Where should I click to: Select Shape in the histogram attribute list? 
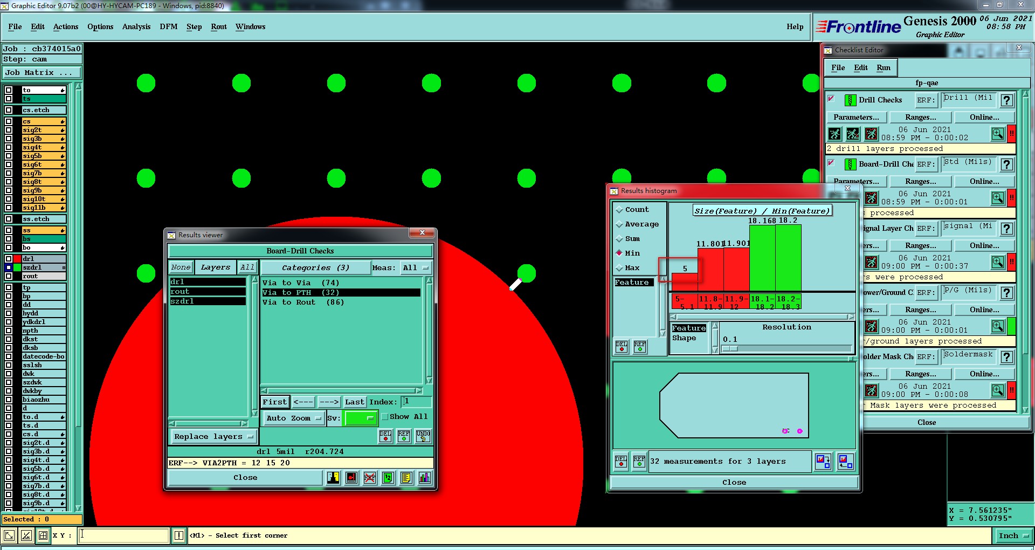(684, 338)
